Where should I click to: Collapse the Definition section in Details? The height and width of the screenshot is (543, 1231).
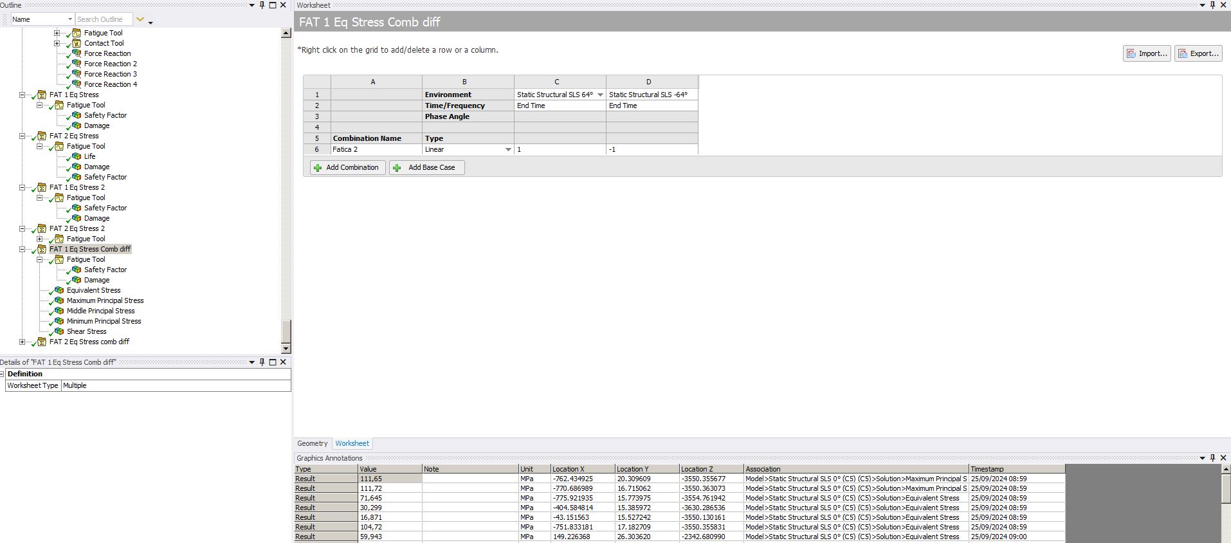point(3,374)
